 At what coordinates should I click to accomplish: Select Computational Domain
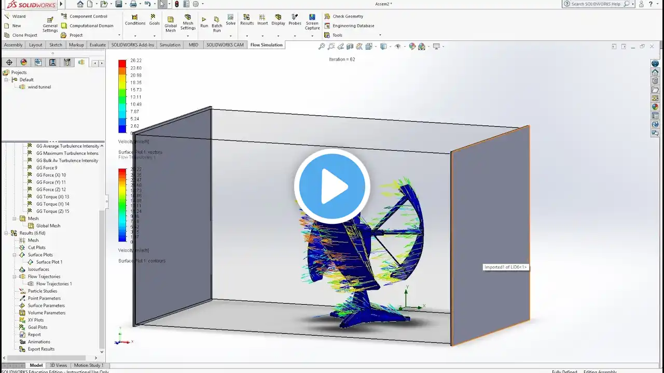pyautogui.click(x=87, y=25)
